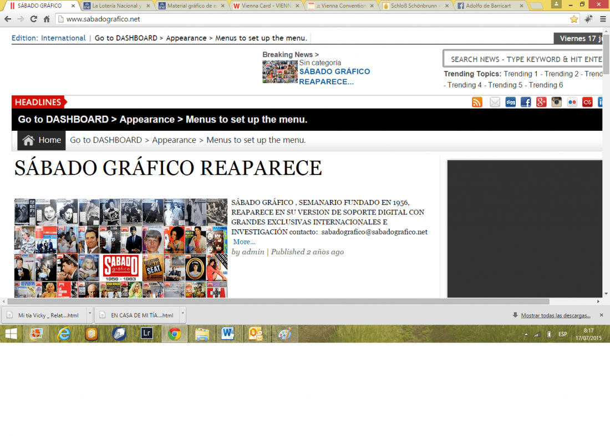Click the ESP language indicator
The image size is (610, 436).
pyautogui.click(x=562, y=334)
